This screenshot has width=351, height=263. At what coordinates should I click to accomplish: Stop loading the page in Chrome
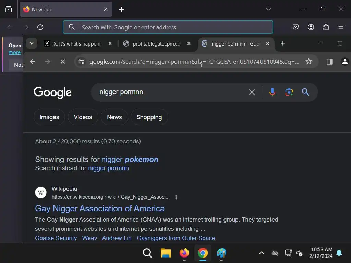pos(63,62)
